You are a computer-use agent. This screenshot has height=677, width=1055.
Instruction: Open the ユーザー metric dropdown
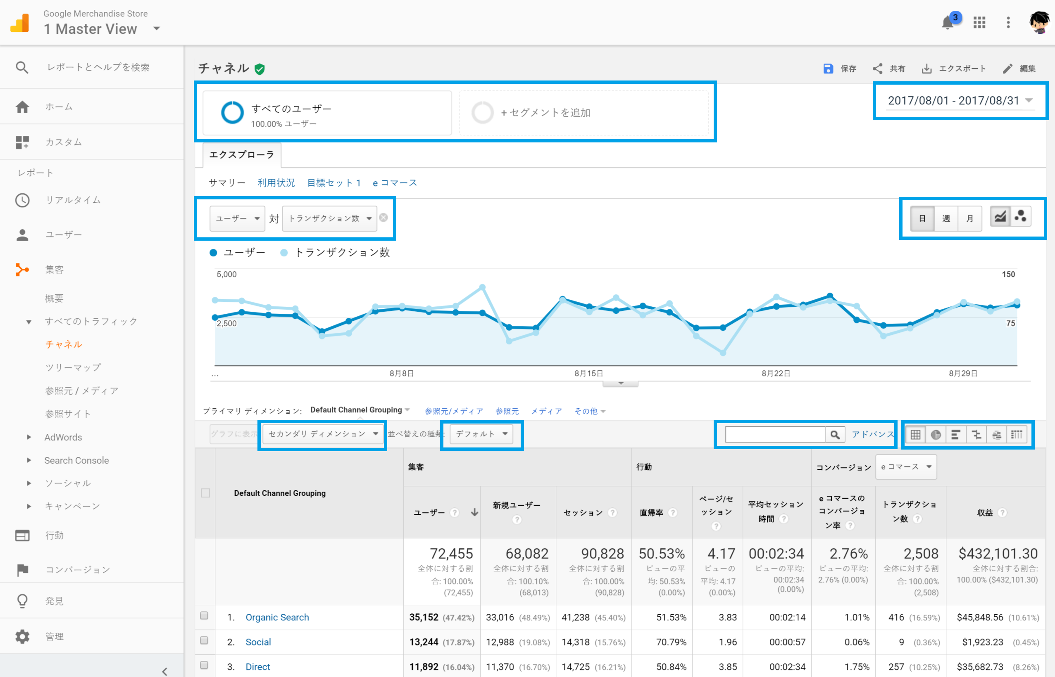tap(238, 218)
